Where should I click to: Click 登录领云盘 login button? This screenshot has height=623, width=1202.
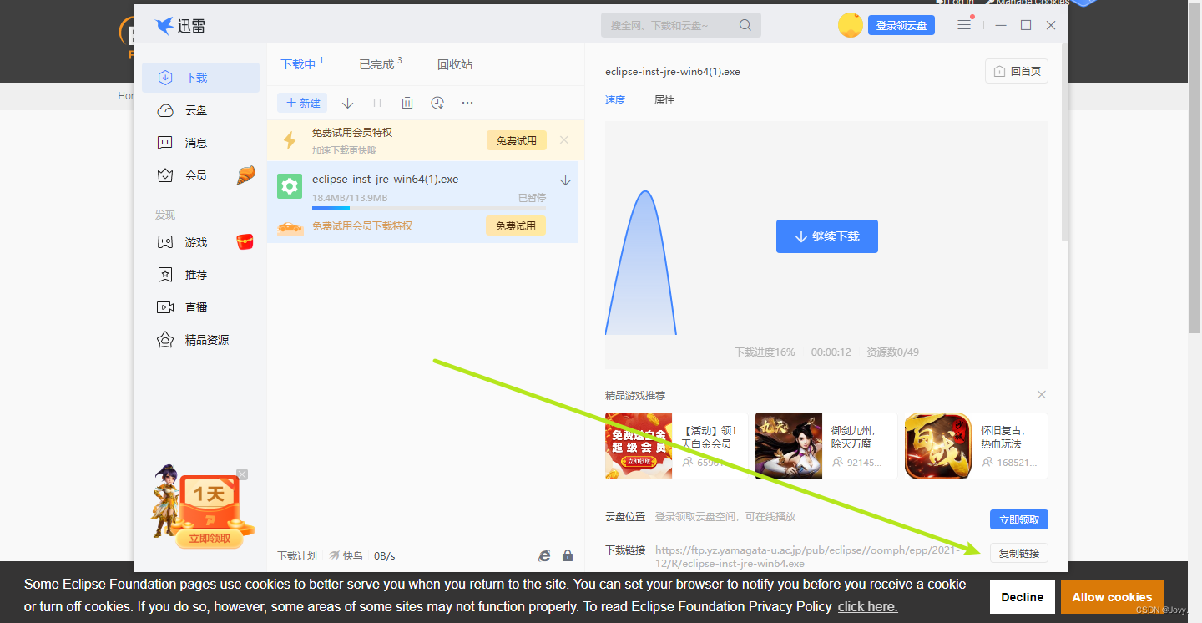coord(901,25)
